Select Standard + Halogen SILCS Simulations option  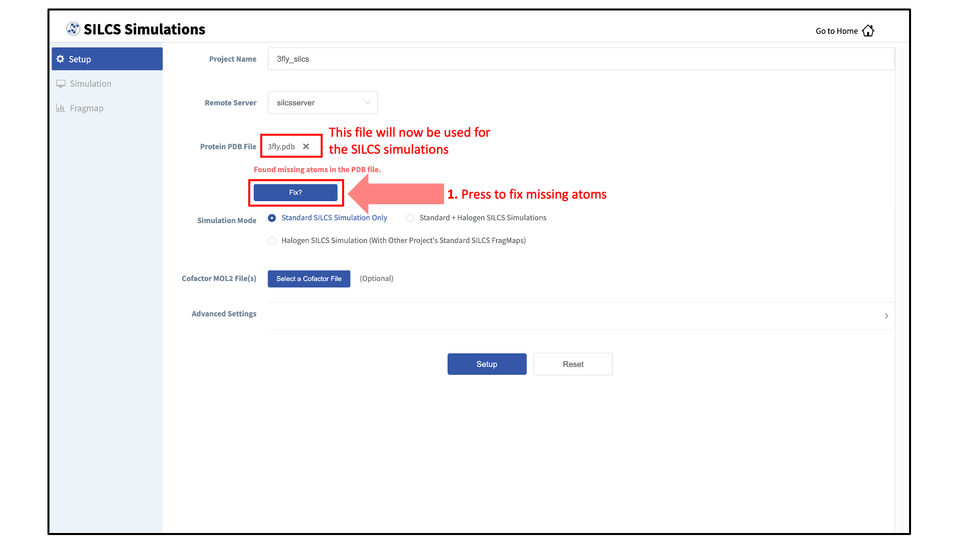coord(410,218)
